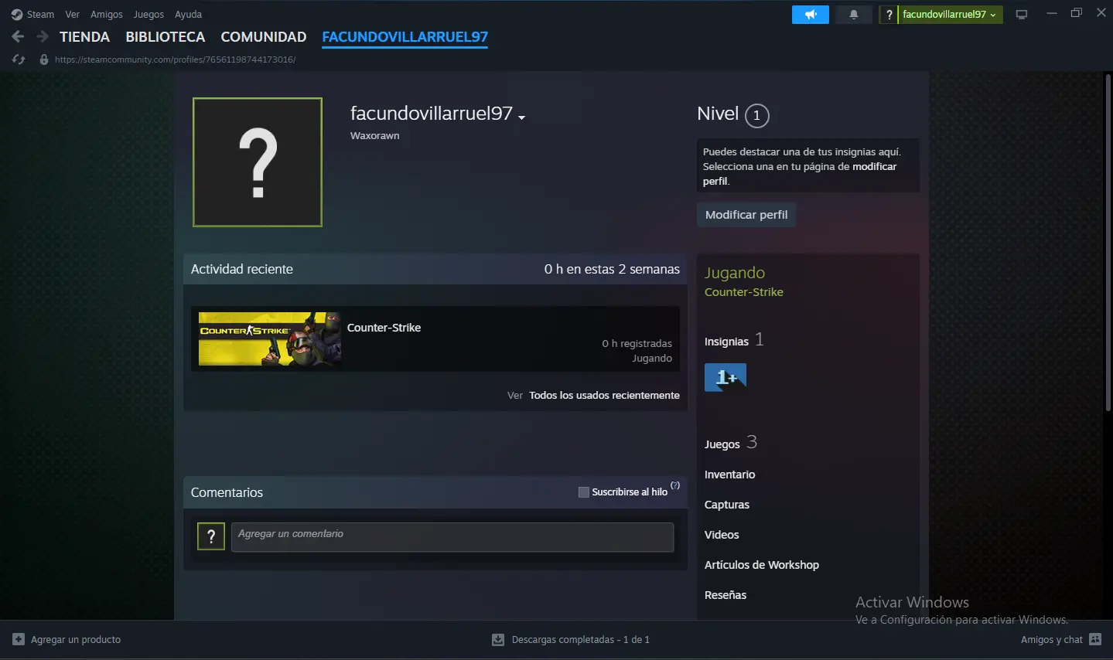Click the '0 h en estas 2 semanas' text
The height and width of the screenshot is (660, 1113).
612,269
